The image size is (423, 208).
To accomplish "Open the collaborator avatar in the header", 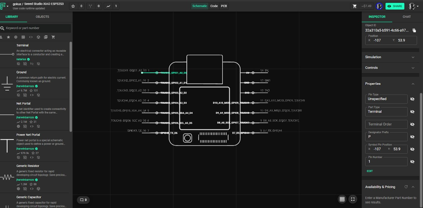I will pos(379,6).
